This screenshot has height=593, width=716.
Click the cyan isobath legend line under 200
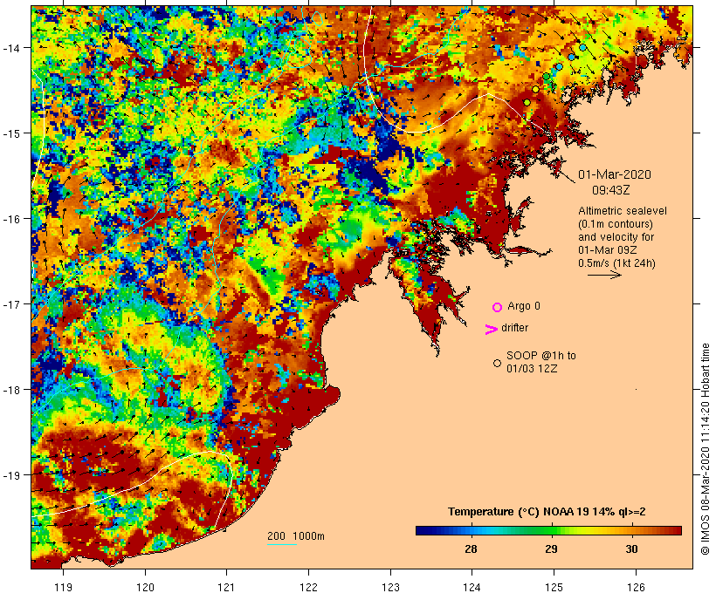[282, 544]
